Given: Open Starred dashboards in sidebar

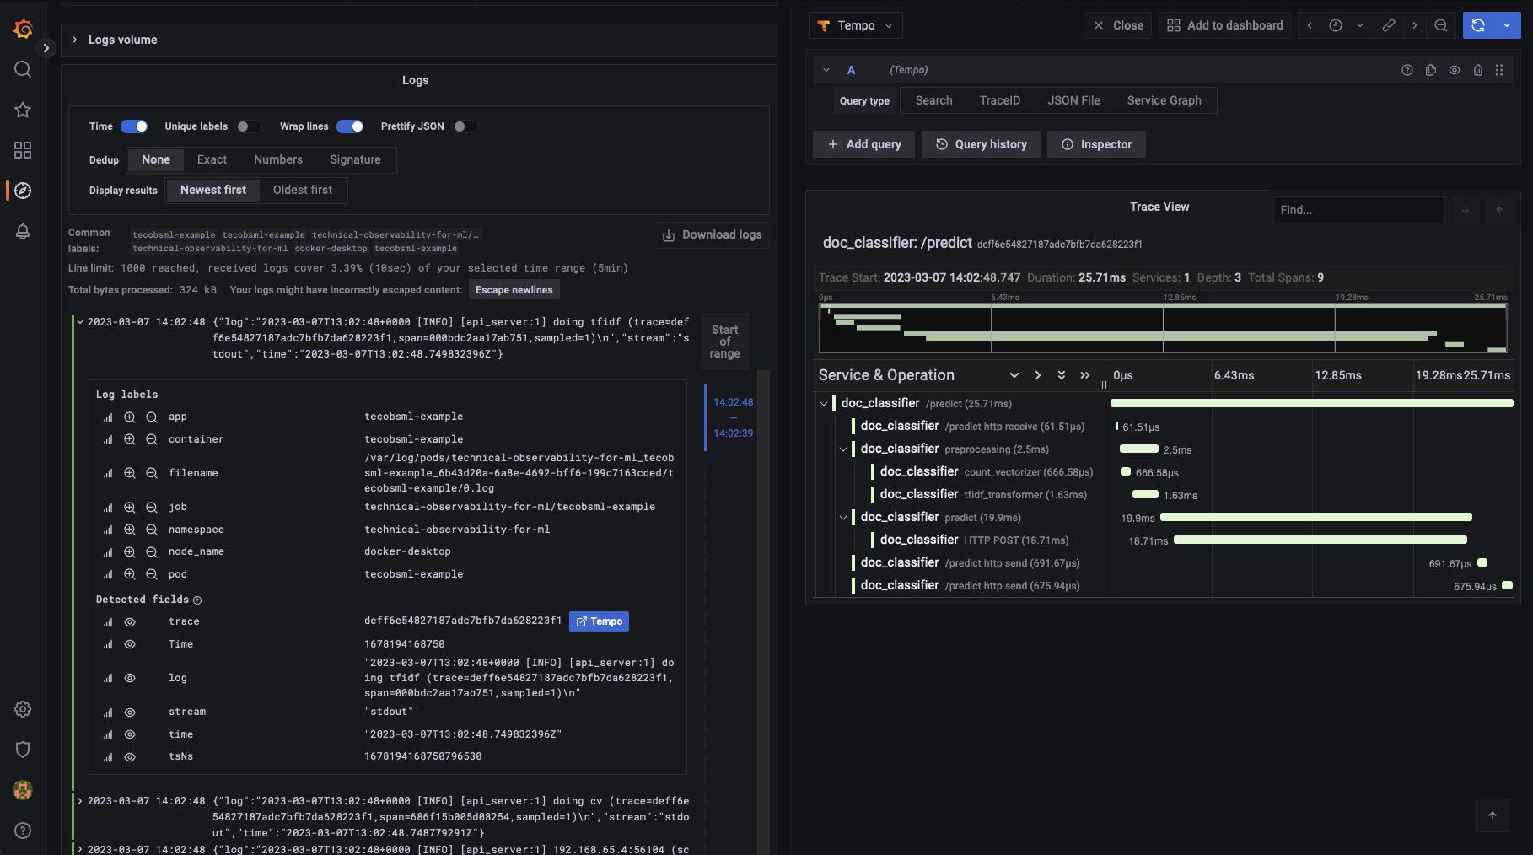Looking at the screenshot, I should pos(23,110).
